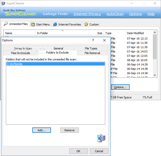Click the file list vertical scrollbar thumb
Image resolution: width=161 pixels, height=156 pixels.
coord(155,47)
